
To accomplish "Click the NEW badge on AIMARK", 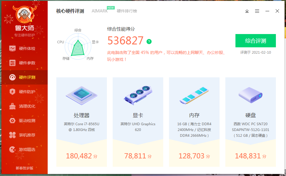I will coord(111,8).
